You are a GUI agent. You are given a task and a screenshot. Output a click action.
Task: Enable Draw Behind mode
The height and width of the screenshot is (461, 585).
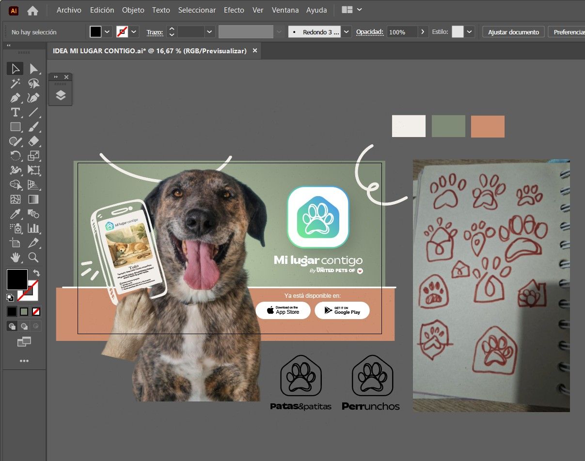pyautogui.click(x=24, y=326)
